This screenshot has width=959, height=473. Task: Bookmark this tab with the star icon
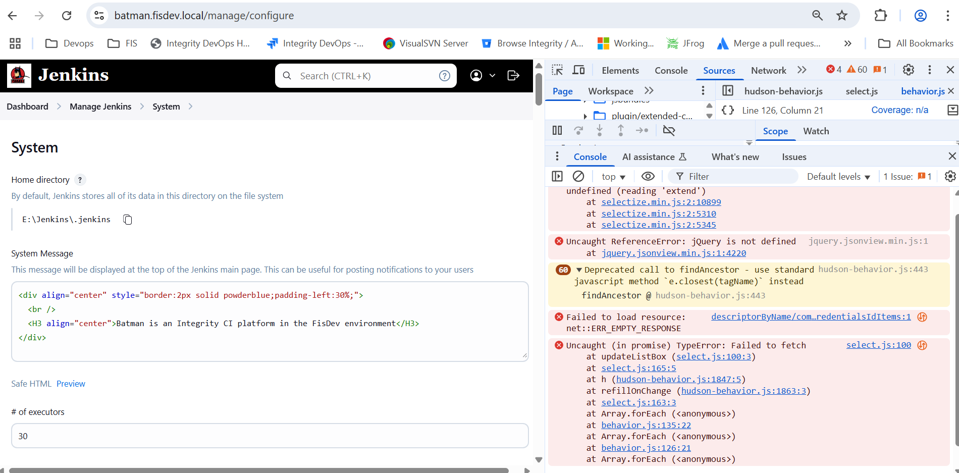tap(842, 16)
